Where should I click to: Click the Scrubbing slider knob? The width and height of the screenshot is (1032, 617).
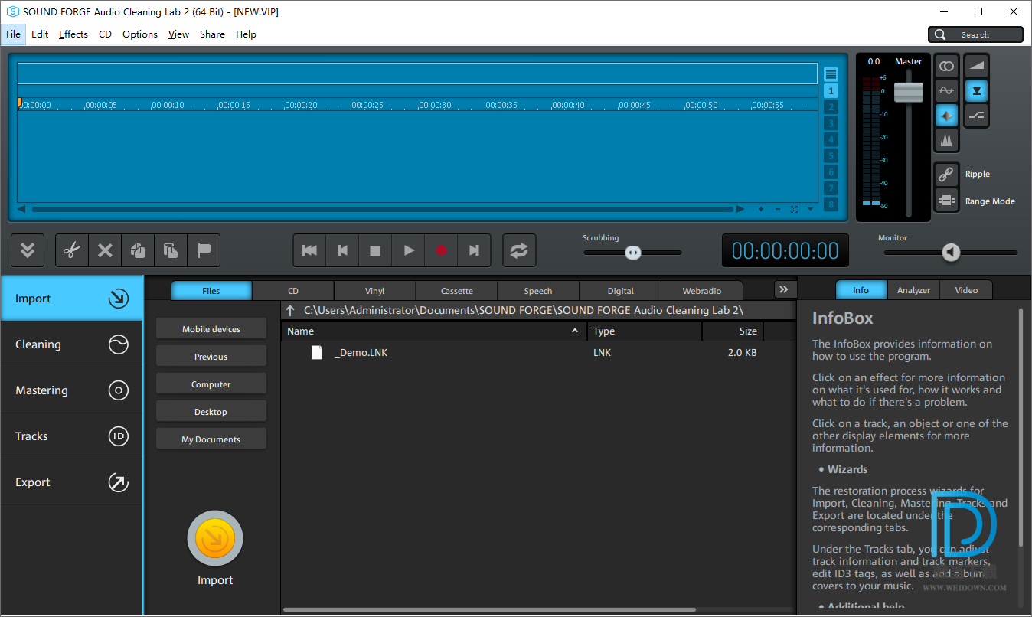pos(632,253)
